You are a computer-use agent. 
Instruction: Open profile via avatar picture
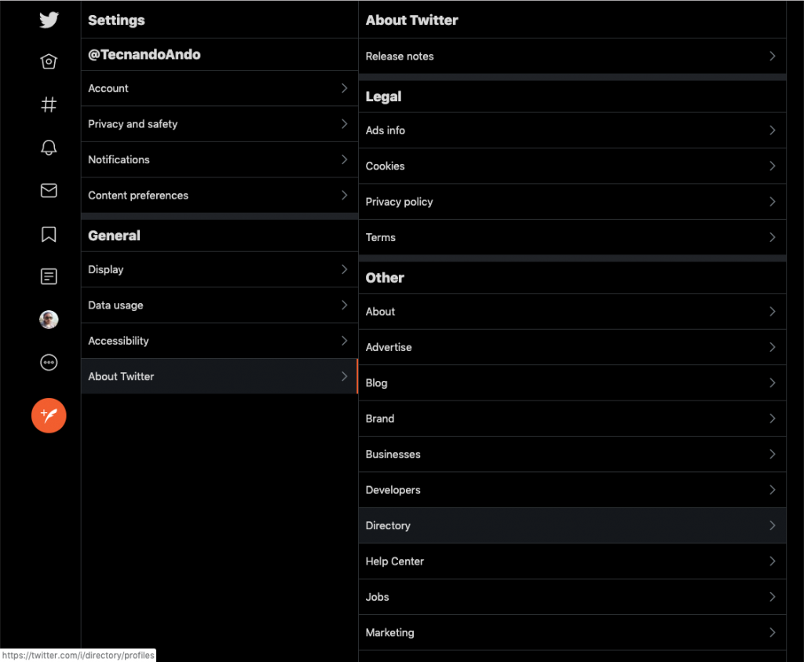click(x=49, y=320)
